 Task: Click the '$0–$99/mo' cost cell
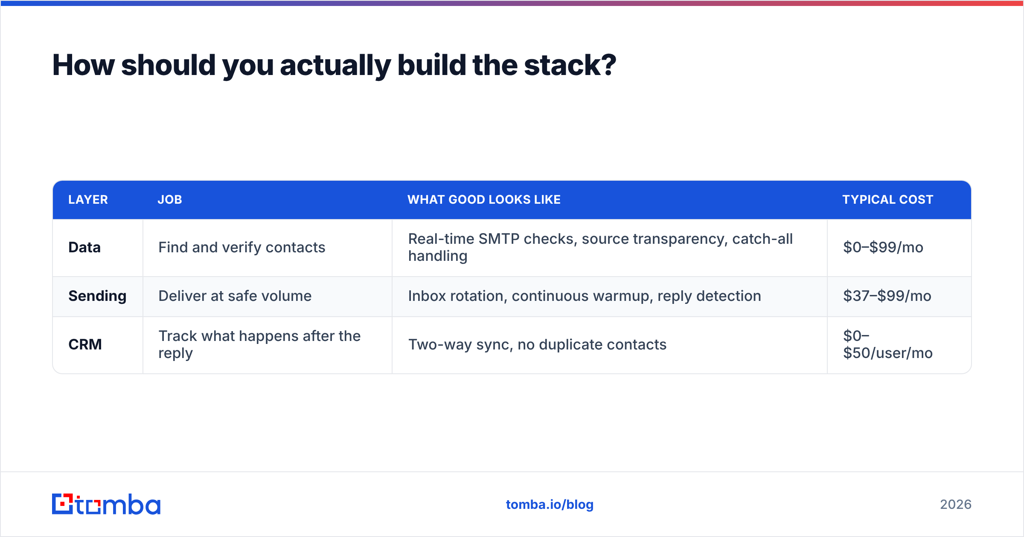click(899, 248)
